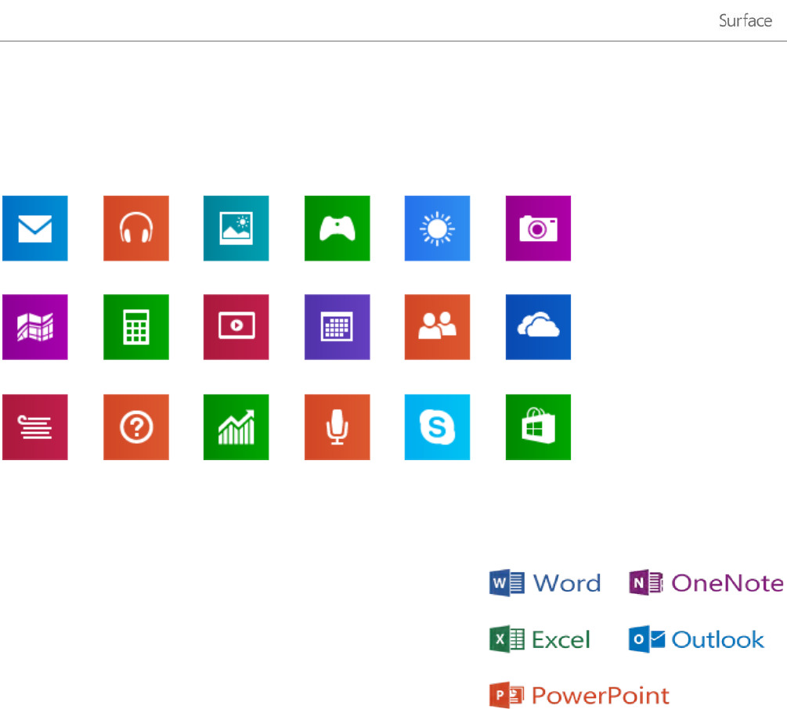
Task: Select the Calendar app tile
Action: coord(338,327)
